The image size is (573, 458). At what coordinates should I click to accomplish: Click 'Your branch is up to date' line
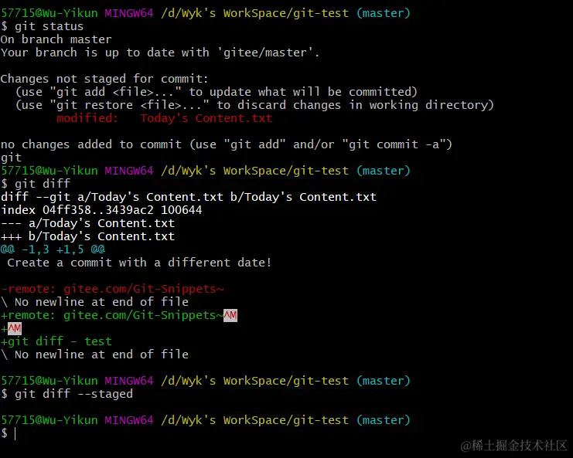tap(160, 53)
